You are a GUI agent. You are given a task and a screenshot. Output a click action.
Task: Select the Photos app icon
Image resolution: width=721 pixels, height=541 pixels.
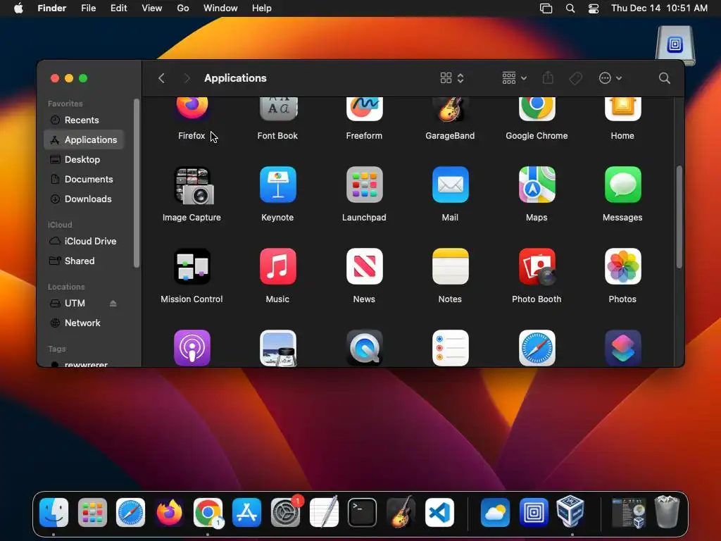[x=622, y=266]
